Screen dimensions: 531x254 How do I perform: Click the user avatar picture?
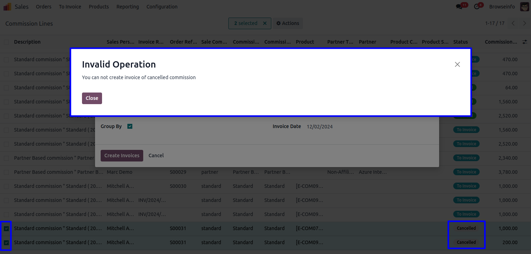point(524,7)
